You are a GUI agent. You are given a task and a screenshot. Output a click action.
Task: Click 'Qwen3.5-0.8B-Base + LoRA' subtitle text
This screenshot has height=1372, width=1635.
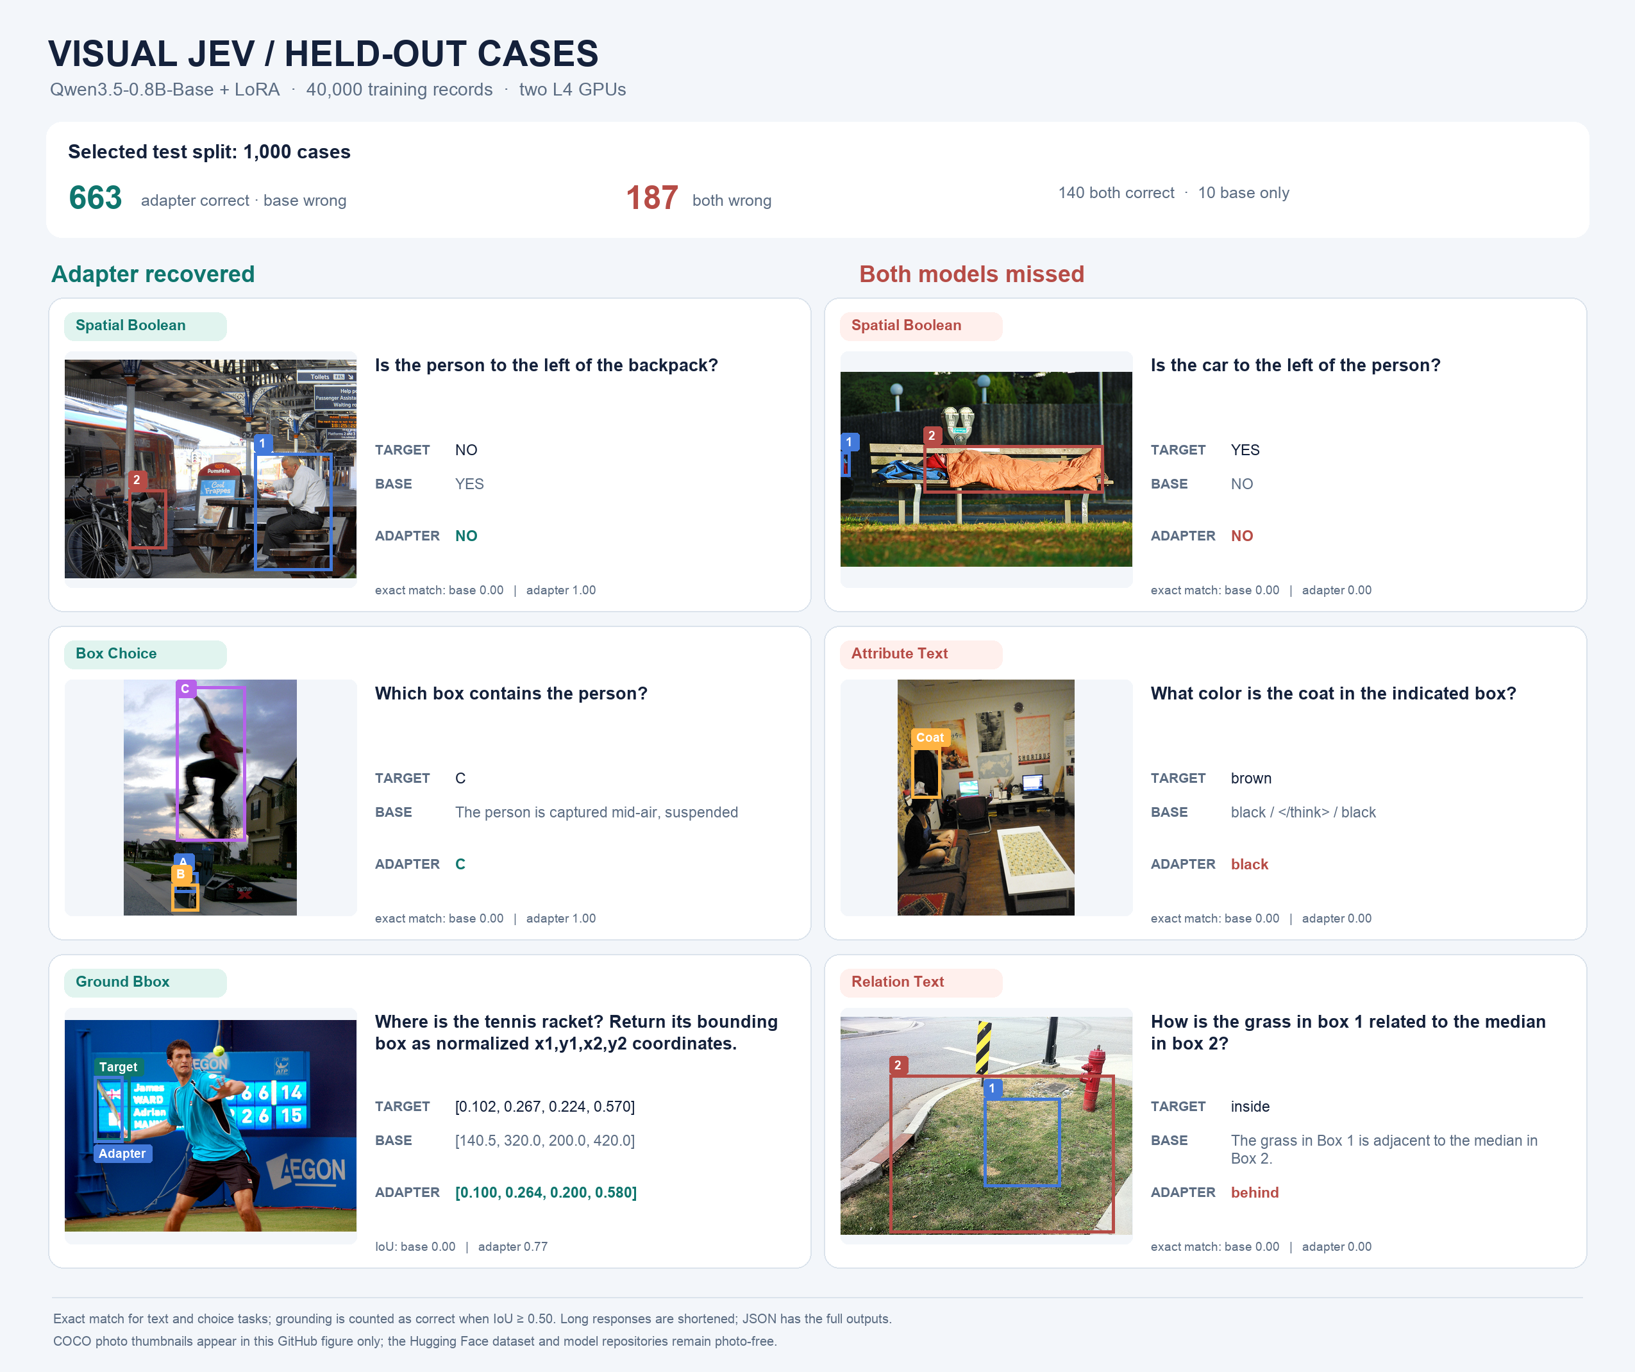(x=165, y=90)
